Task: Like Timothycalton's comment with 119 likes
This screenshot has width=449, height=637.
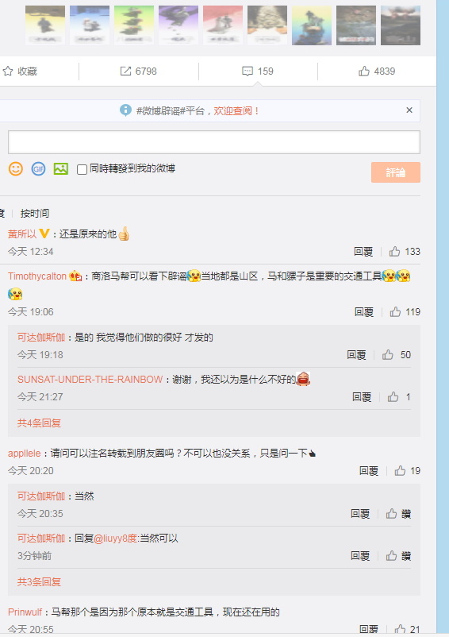Action: pyautogui.click(x=396, y=312)
